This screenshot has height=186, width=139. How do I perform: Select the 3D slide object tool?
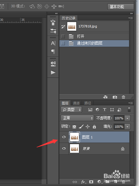[x=54, y=6]
